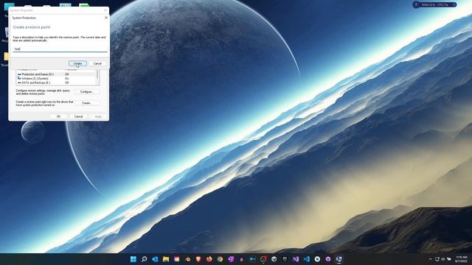The image size is (472, 265).
Task: Open Brave browser from the taskbar
Action: (198, 259)
